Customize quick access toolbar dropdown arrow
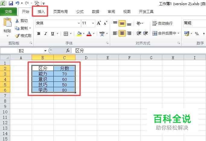Viewport: 206px width, 141px height. pyautogui.click(x=44, y=4)
